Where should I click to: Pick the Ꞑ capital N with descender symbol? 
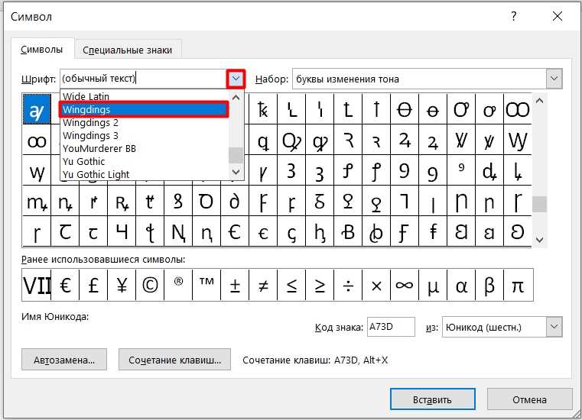tap(178, 231)
